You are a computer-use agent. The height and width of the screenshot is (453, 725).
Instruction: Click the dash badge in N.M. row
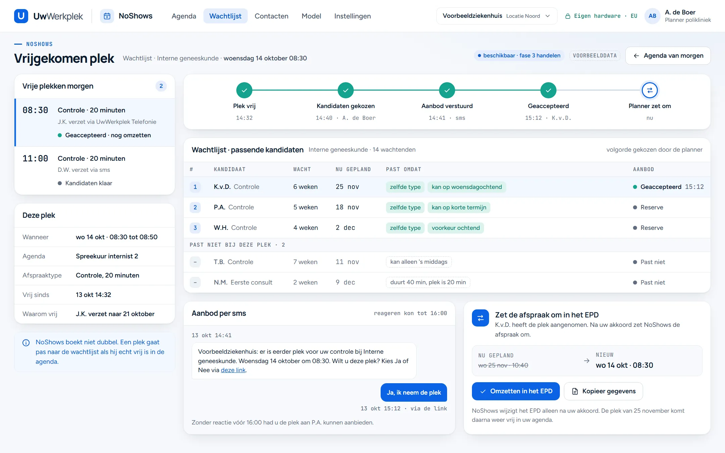click(x=195, y=283)
